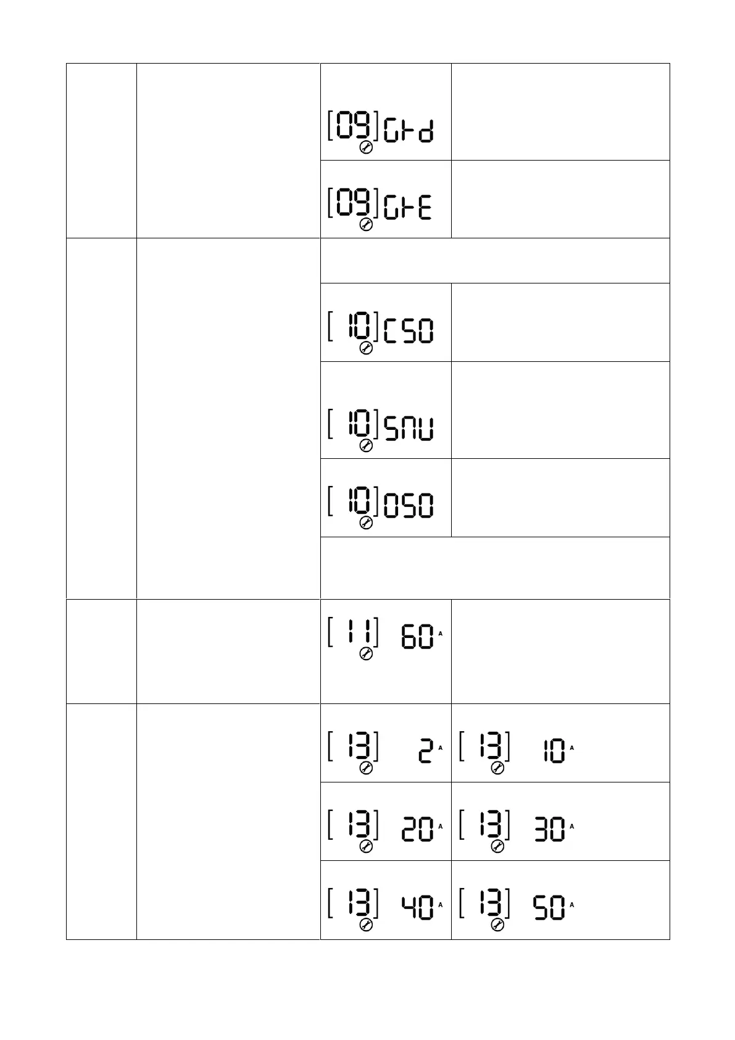This screenshot has height=1040, width=735.
Task: Click the CSO reading in program 10
Action: (409, 331)
